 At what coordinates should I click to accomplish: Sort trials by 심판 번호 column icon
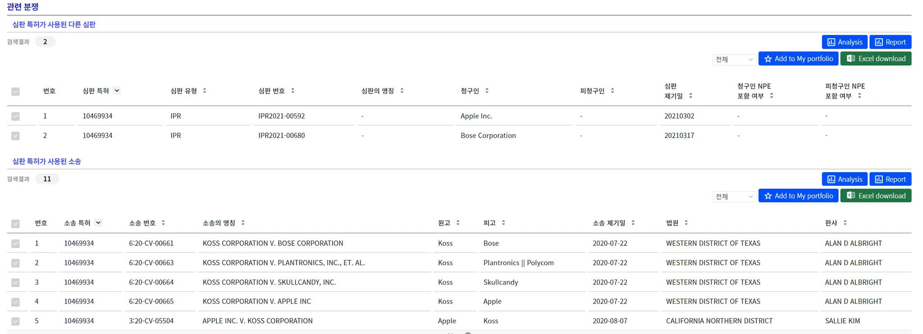(293, 91)
